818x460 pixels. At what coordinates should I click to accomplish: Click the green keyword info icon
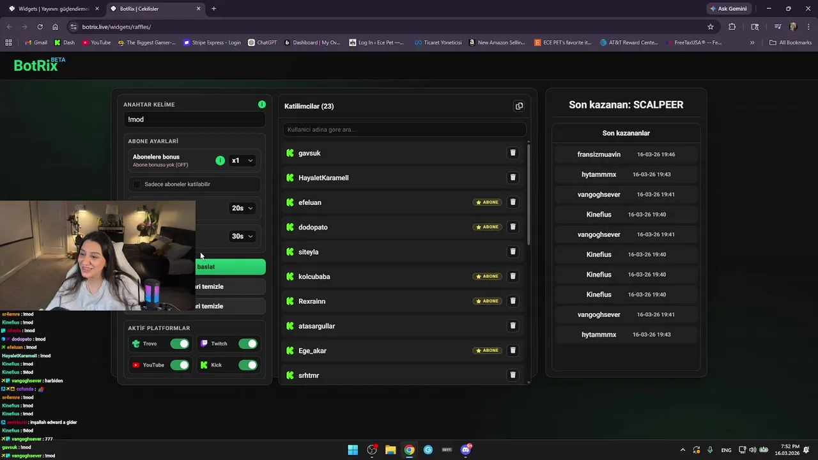pyautogui.click(x=262, y=104)
